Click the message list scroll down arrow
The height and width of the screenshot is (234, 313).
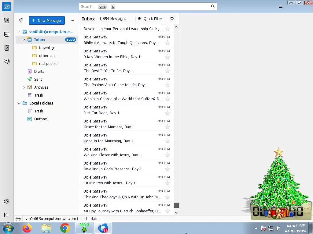point(176,212)
